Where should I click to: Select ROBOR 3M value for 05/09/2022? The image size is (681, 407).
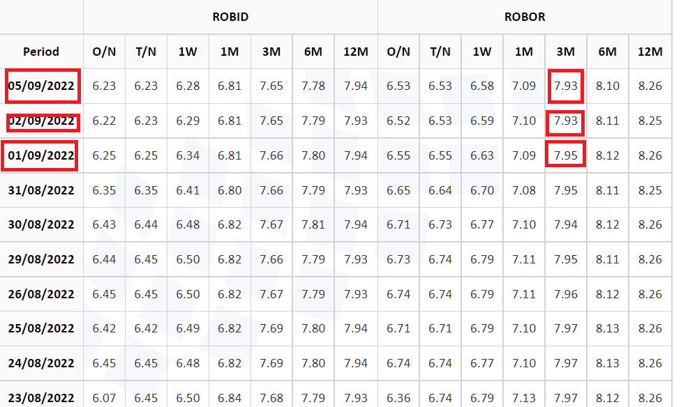[565, 86]
